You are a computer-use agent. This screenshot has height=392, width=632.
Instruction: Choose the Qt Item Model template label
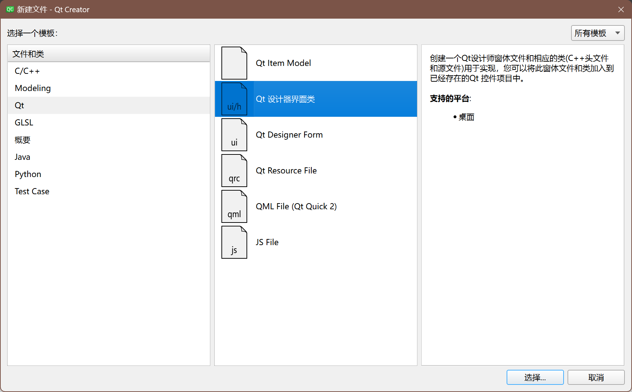(283, 63)
